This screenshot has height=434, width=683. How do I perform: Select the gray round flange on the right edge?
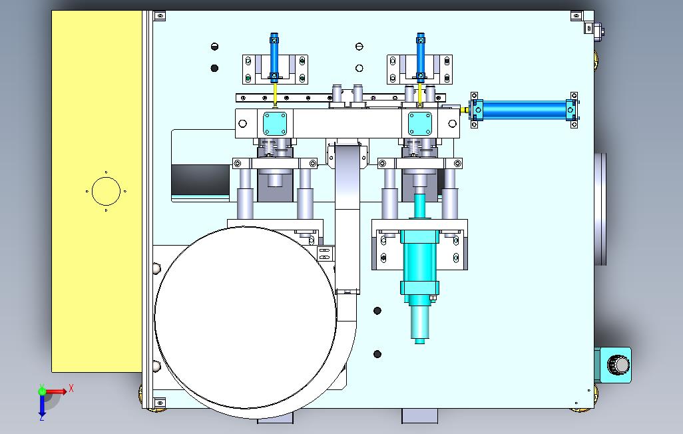pyautogui.click(x=600, y=209)
